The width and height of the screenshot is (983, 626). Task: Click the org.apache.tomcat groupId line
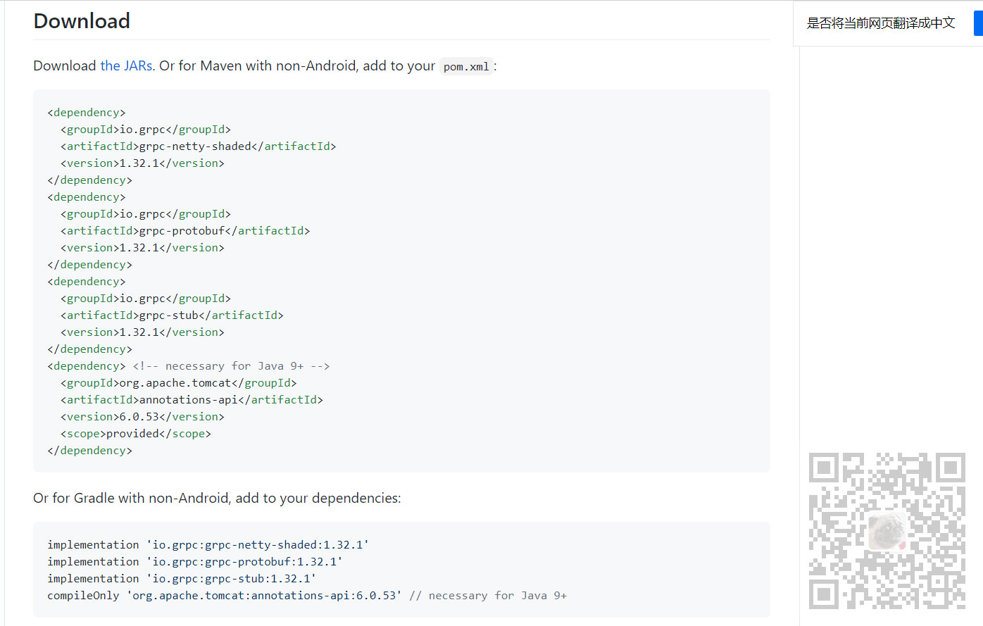point(179,383)
